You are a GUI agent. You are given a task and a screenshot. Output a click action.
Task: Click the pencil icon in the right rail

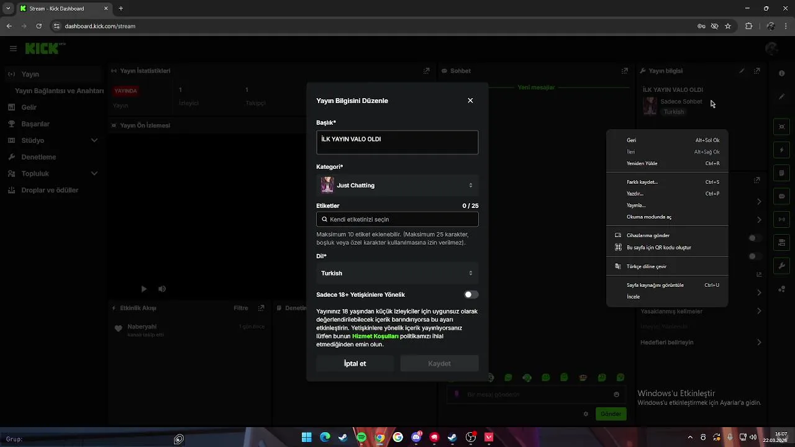tap(781, 97)
